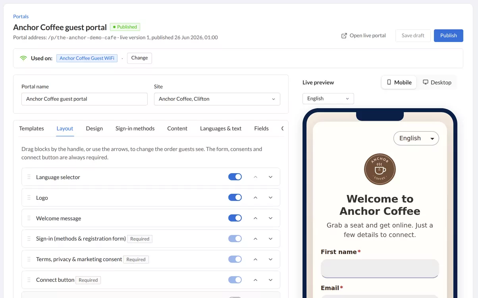478x298 pixels.
Task: Move Welcome message block up
Action: click(255, 218)
